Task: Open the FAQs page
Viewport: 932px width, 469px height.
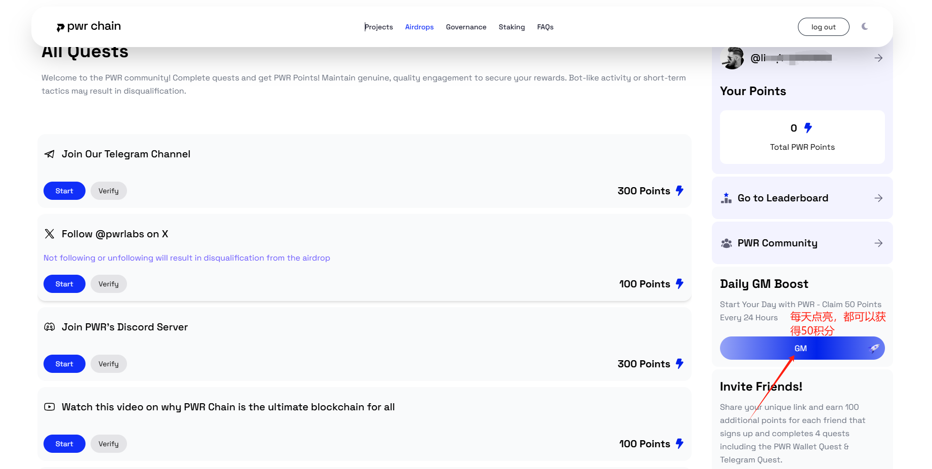Action: point(545,27)
